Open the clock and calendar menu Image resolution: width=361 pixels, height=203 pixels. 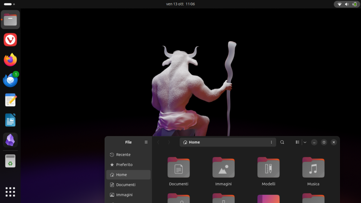point(180,4)
